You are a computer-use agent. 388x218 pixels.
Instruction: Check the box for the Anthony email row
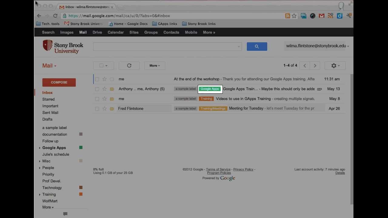pos(97,89)
